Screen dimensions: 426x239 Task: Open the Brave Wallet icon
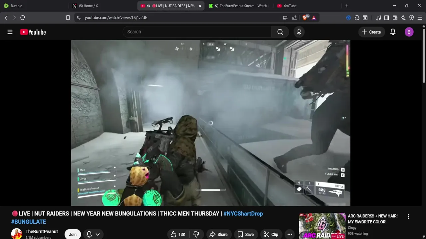tap(395, 18)
